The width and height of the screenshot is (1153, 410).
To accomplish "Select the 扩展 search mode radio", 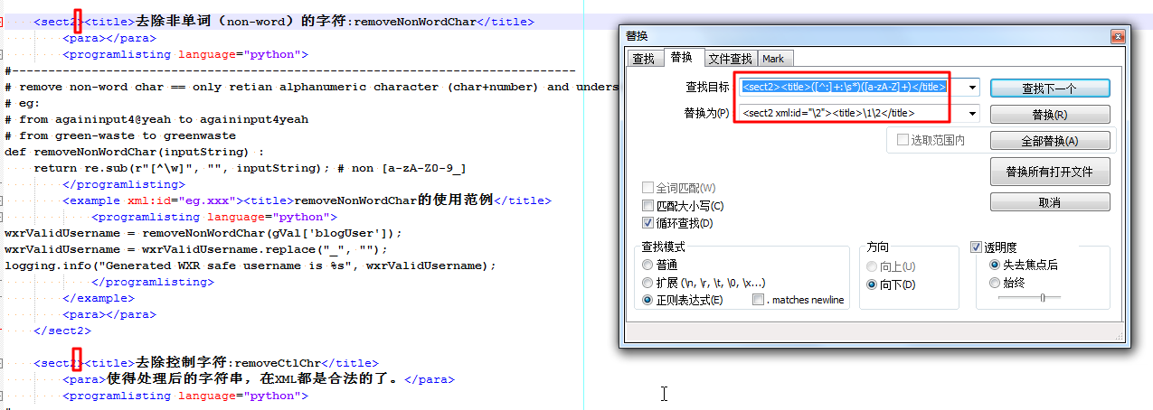I will [647, 283].
